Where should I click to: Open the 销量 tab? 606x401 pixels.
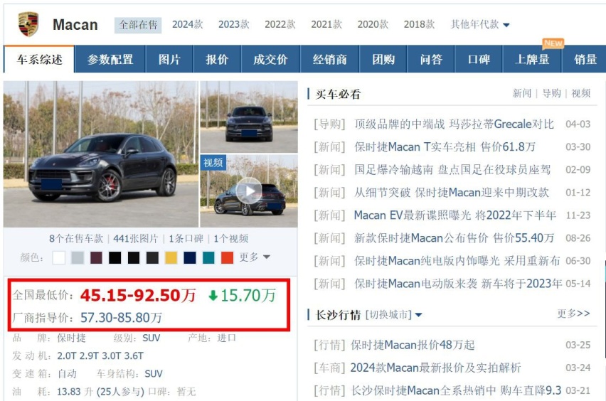[x=585, y=59]
